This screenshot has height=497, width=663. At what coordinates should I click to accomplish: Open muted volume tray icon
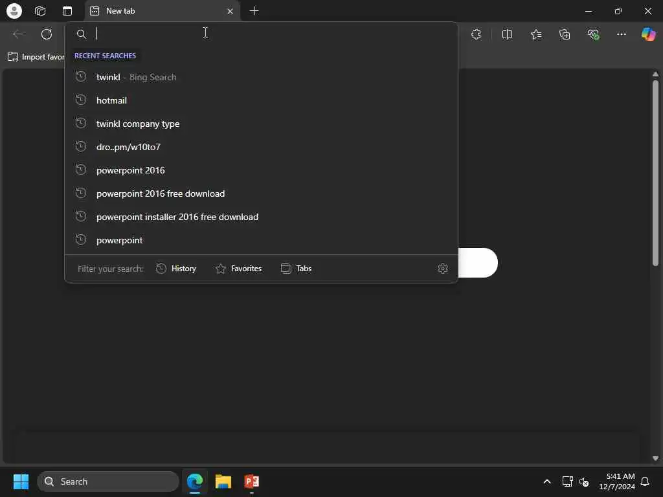584,481
